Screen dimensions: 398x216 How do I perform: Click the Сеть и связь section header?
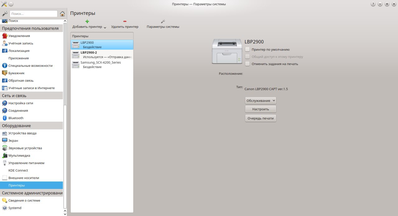click(31, 96)
